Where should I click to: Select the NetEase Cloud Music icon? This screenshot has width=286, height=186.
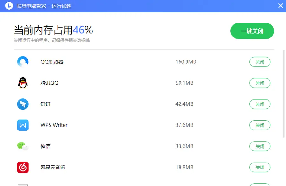pos(23,167)
